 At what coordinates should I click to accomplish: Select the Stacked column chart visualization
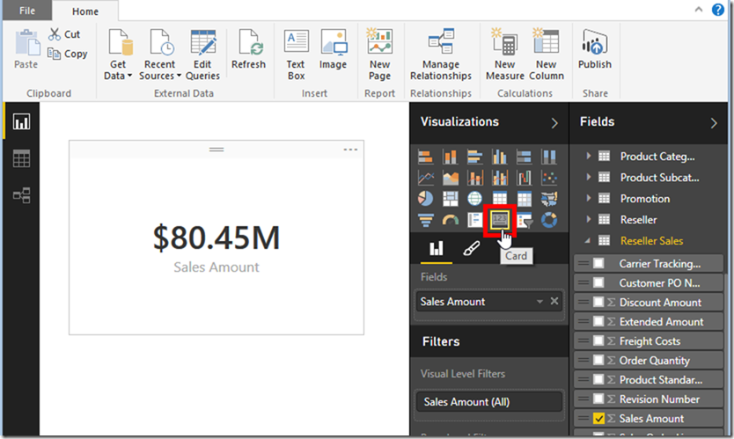point(451,157)
